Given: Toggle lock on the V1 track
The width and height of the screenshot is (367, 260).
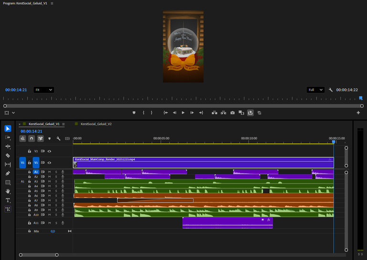Looking at the screenshot, I should [30, 163].
